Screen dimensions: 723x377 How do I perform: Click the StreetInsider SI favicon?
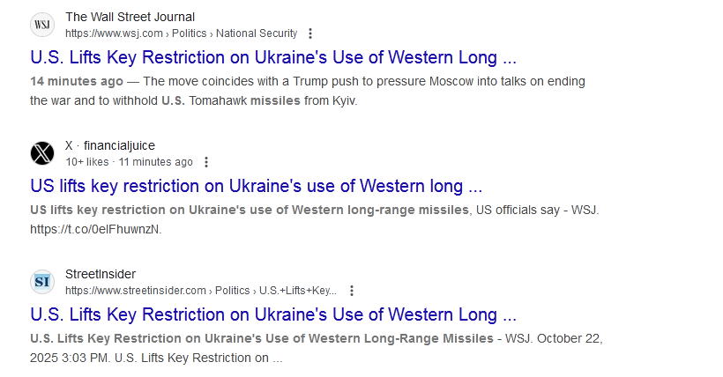pos(42,282)
